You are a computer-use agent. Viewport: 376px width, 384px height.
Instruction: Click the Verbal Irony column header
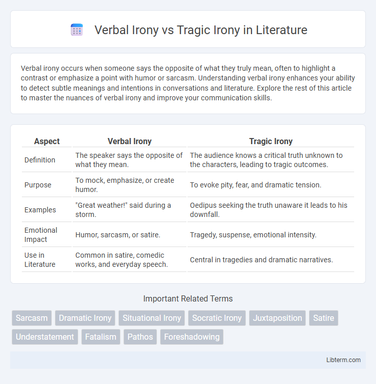pyautogui.click(x=130, y=141)
